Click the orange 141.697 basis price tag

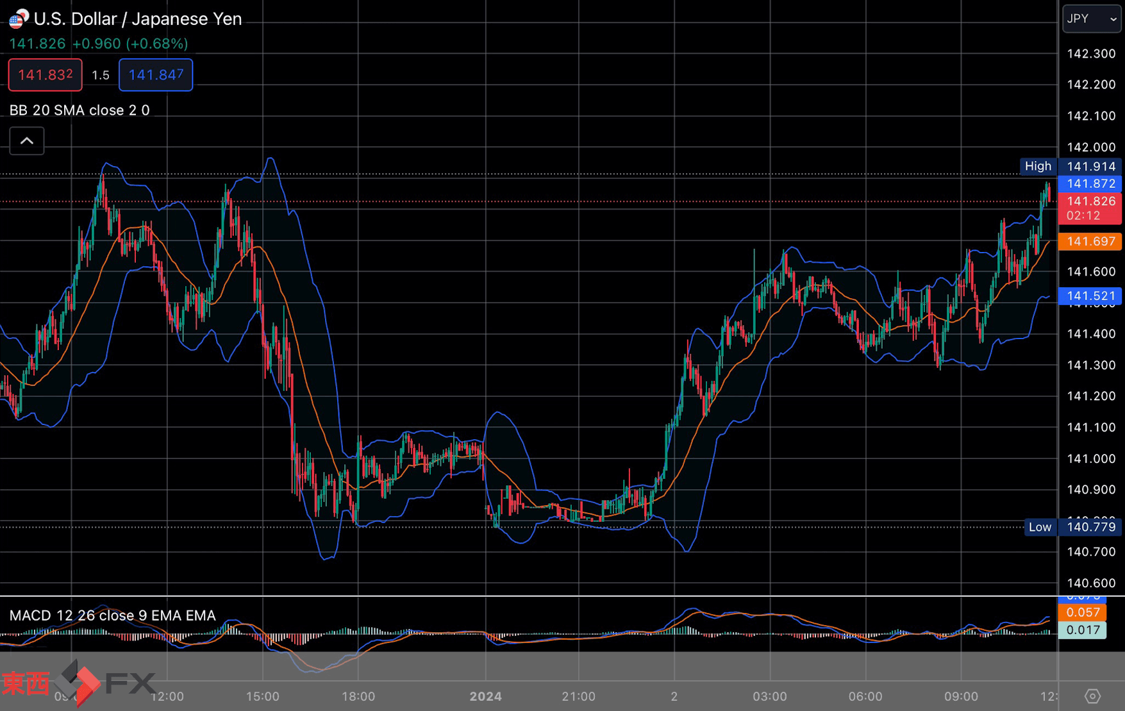(1090, 242)
